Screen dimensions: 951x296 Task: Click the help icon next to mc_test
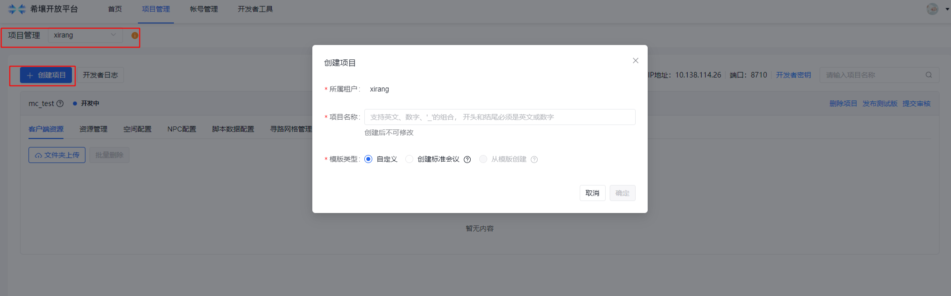point(60,103)
